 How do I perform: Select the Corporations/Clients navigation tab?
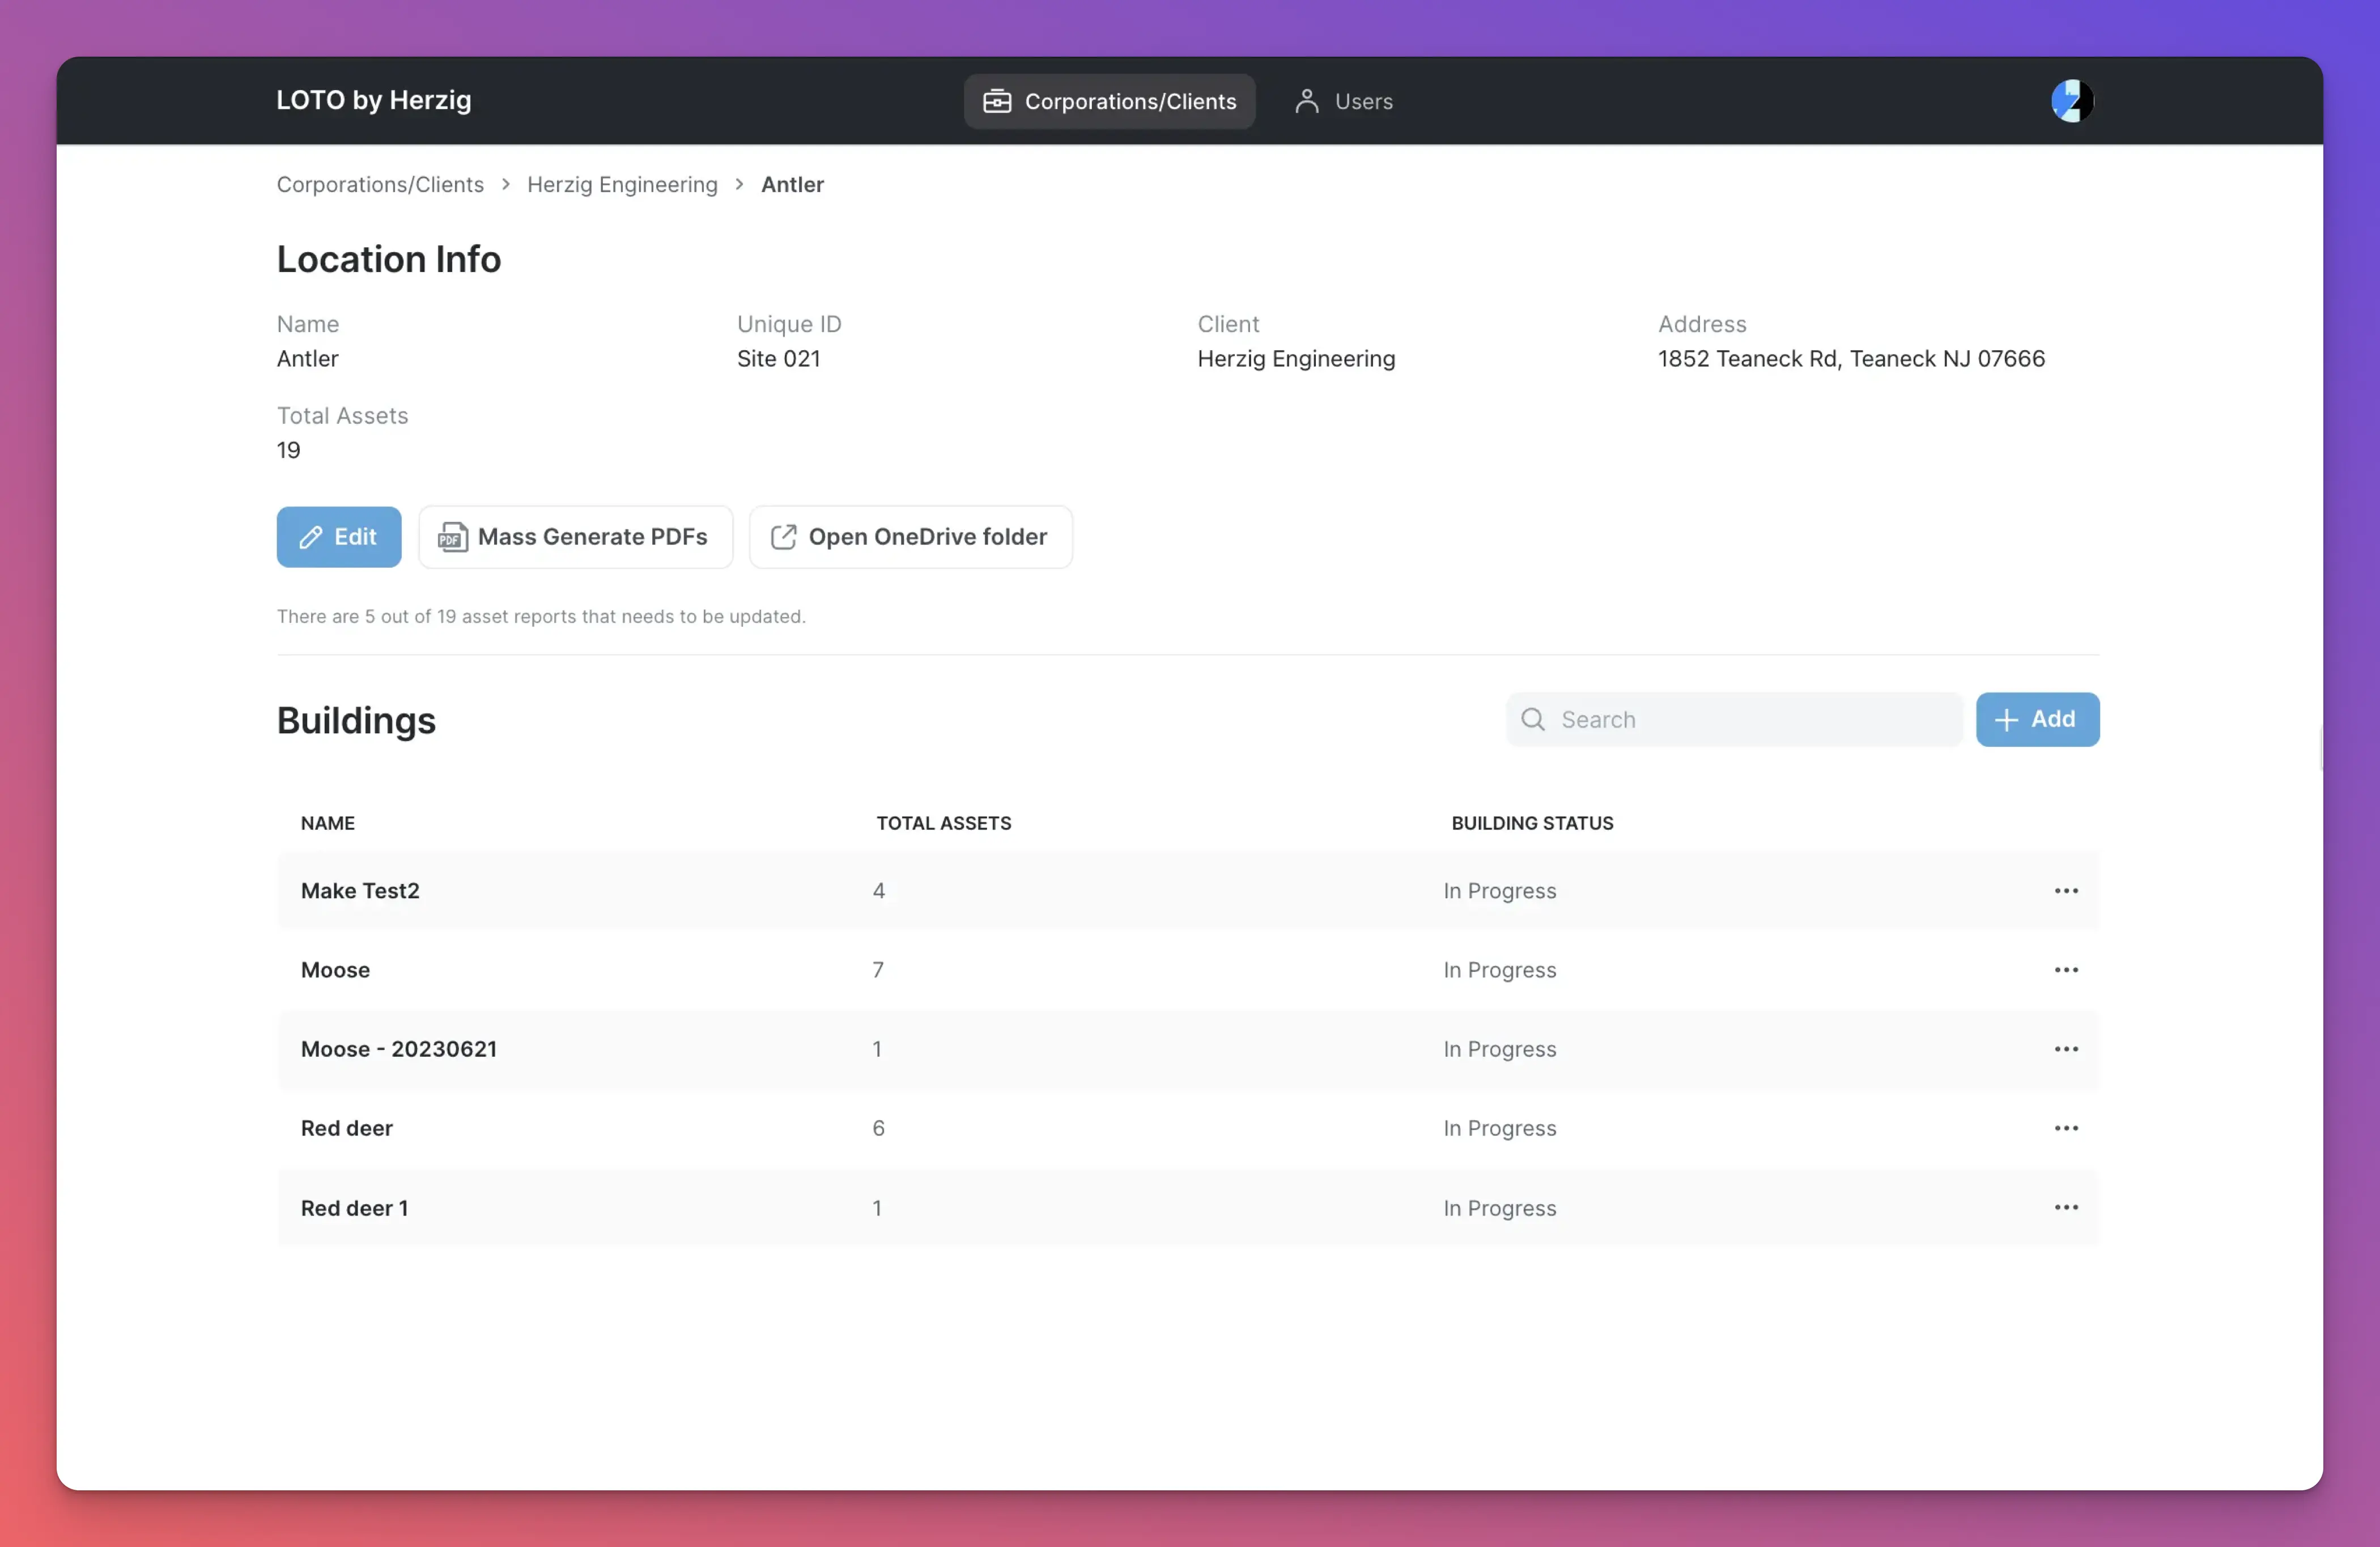click(x=1109, y=101)
